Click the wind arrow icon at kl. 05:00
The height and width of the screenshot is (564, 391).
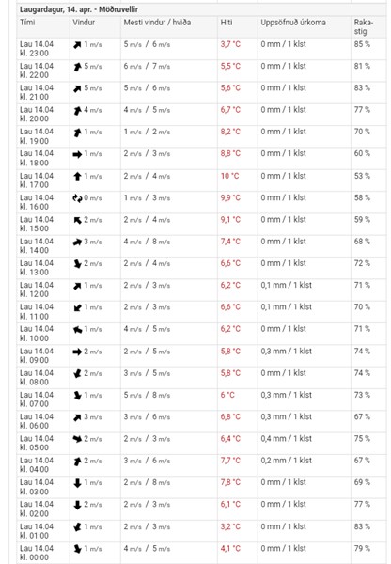point(77,439)
